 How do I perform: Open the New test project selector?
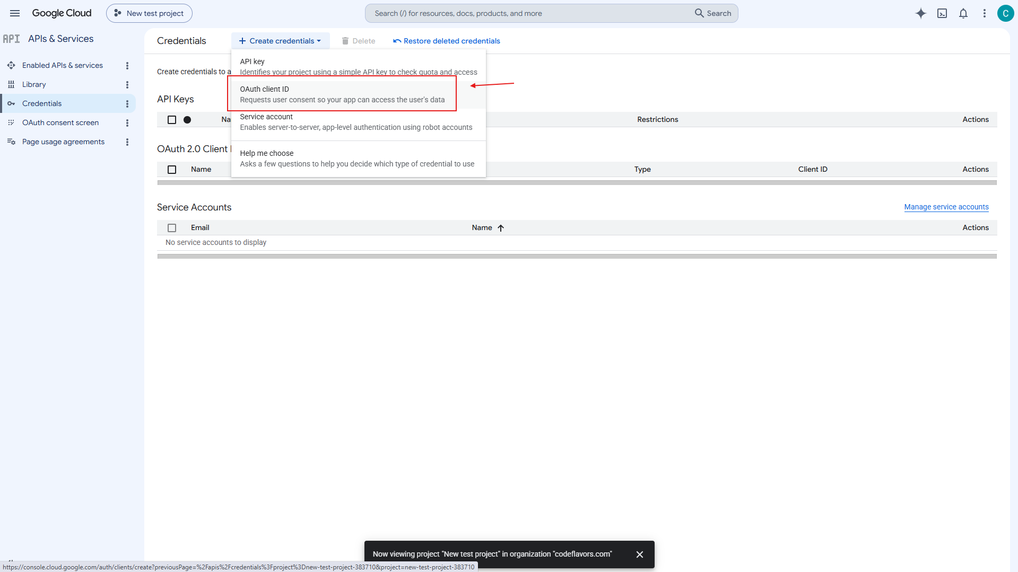[149, 13]
